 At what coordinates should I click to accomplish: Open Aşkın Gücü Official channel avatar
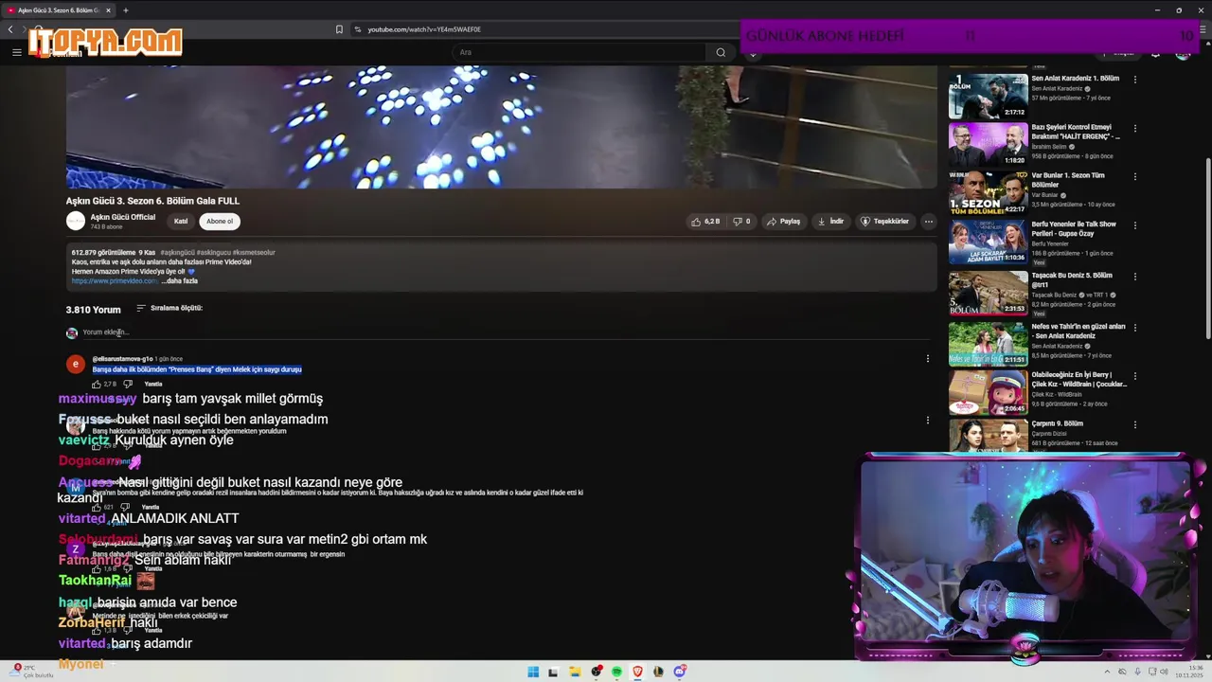[x=76, y=221]
